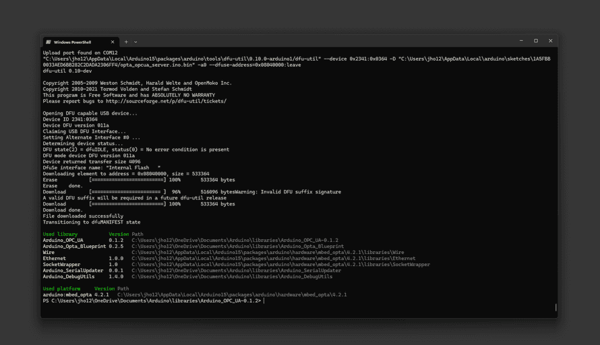Select the Windows PowerShell tab
The height and width of the screenshot is (345, 600).
coord(74,42)
